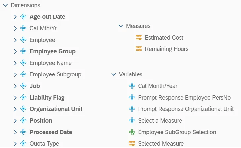Click the dimension icon next to Liability Flag
Screen dimensions: 241x148
23,98
